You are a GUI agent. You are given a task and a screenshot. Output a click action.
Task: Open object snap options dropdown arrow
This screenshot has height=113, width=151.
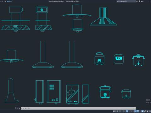pos(140,111)
